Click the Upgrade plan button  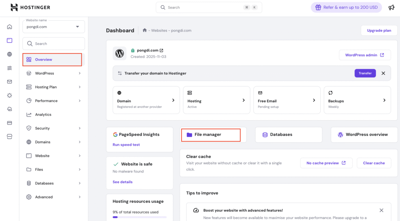[379, 30]
